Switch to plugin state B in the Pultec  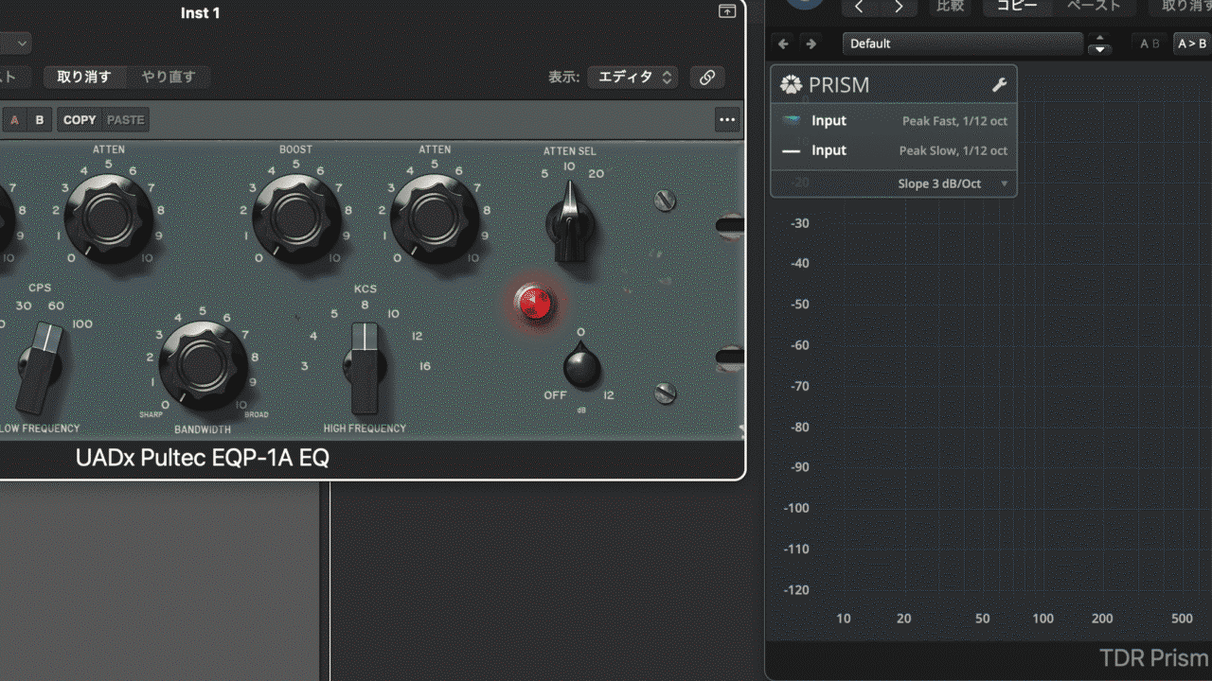click(39, 120)
